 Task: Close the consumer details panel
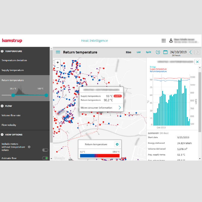(x=197, y=62)
